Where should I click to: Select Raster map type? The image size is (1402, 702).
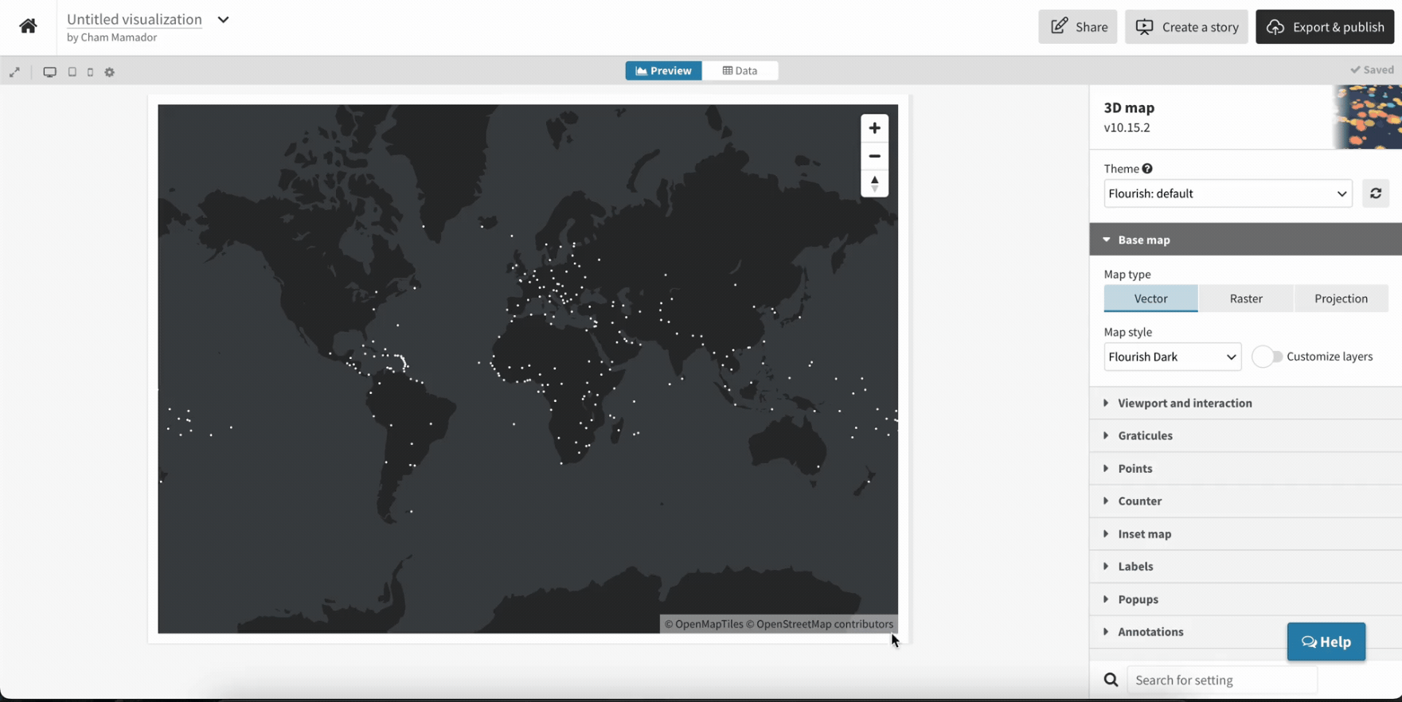1245,298
